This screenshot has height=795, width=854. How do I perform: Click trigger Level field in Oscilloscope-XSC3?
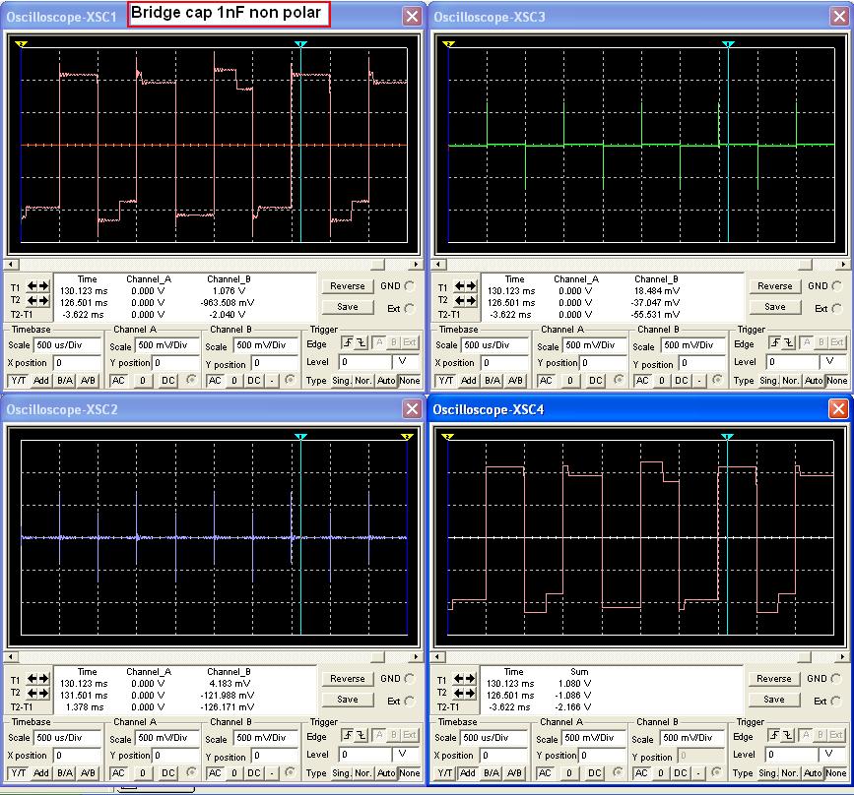[793, 362]
